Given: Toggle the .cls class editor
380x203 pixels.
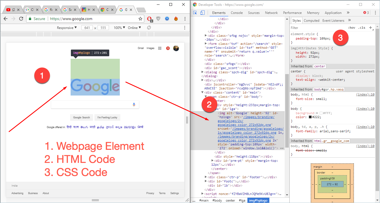Looking at the screenshot, I should click(x=362, y=28).
